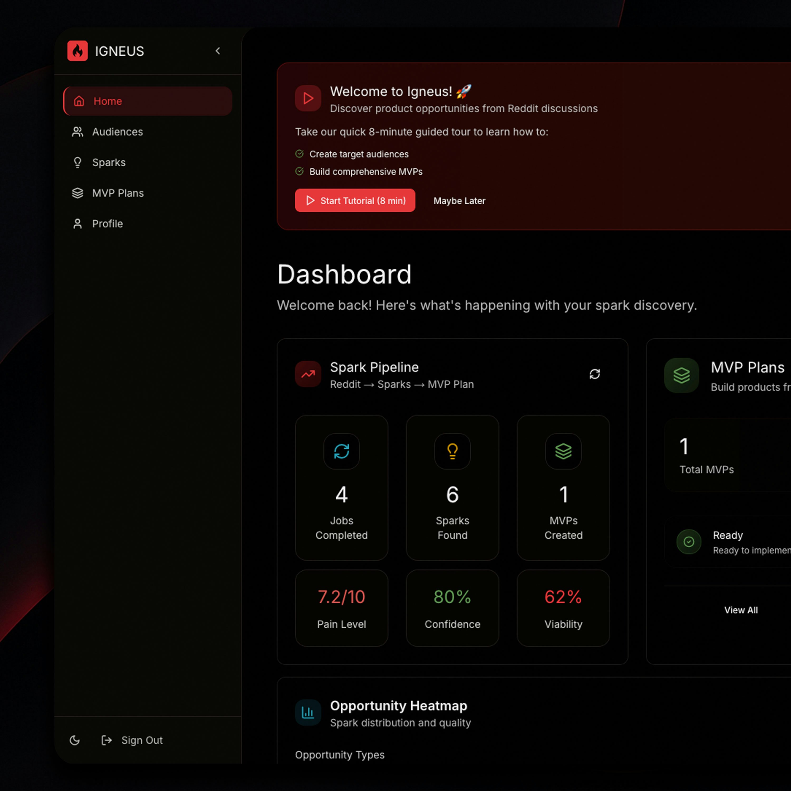Image resolution: width=791 pixels, height=791 pixels.
Task: Start the 8 min tutorial
Action: [355, 201]
